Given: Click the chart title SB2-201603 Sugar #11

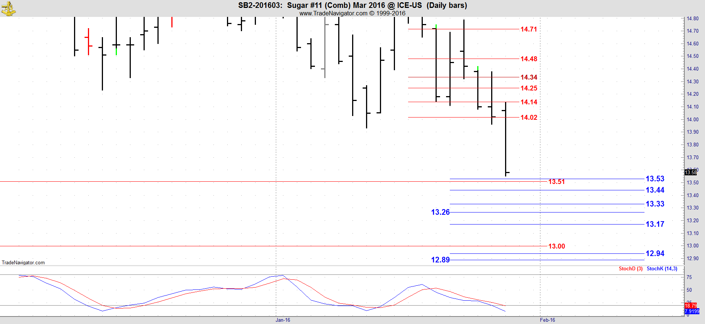Looking at the screenshot, I should 352,5.
